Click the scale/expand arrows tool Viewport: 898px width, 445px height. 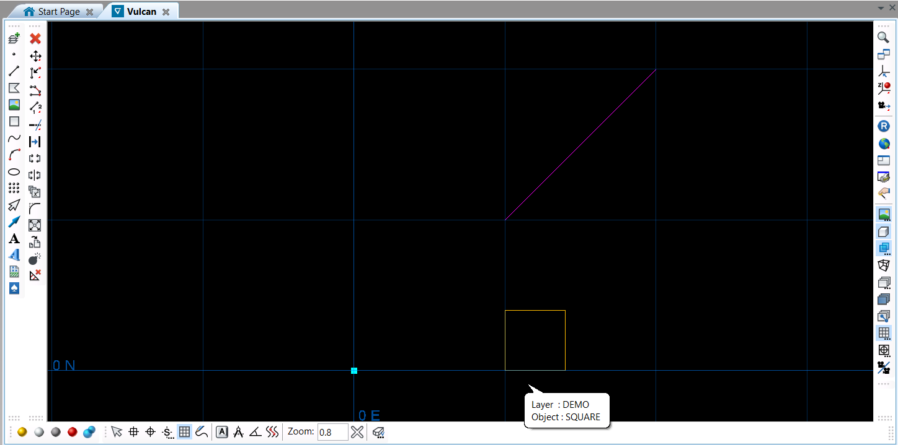point(35,225)
